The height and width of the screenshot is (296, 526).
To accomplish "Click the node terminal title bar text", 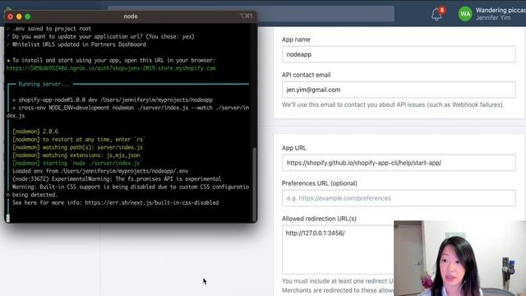I will pos(131,16).
